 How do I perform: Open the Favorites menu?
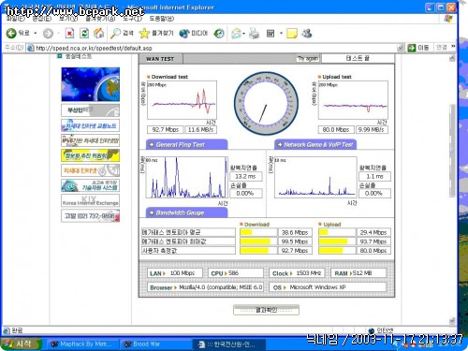coord(100,19)
